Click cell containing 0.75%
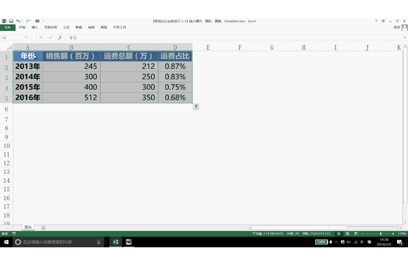408x266 pixels. (175, 87)
